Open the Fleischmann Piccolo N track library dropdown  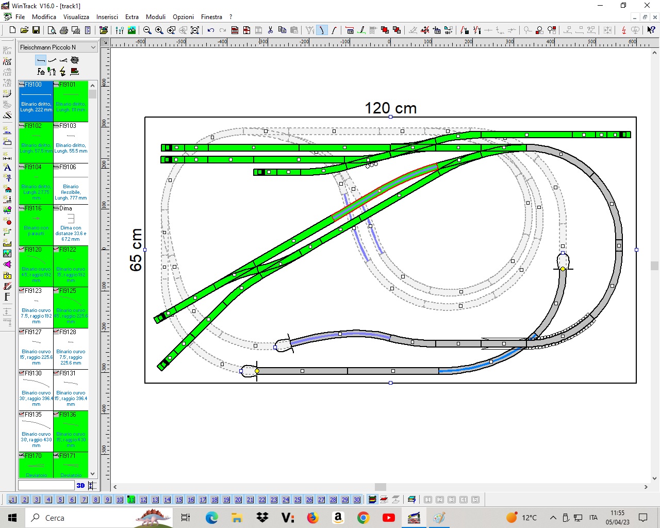(x=58, y=47)
